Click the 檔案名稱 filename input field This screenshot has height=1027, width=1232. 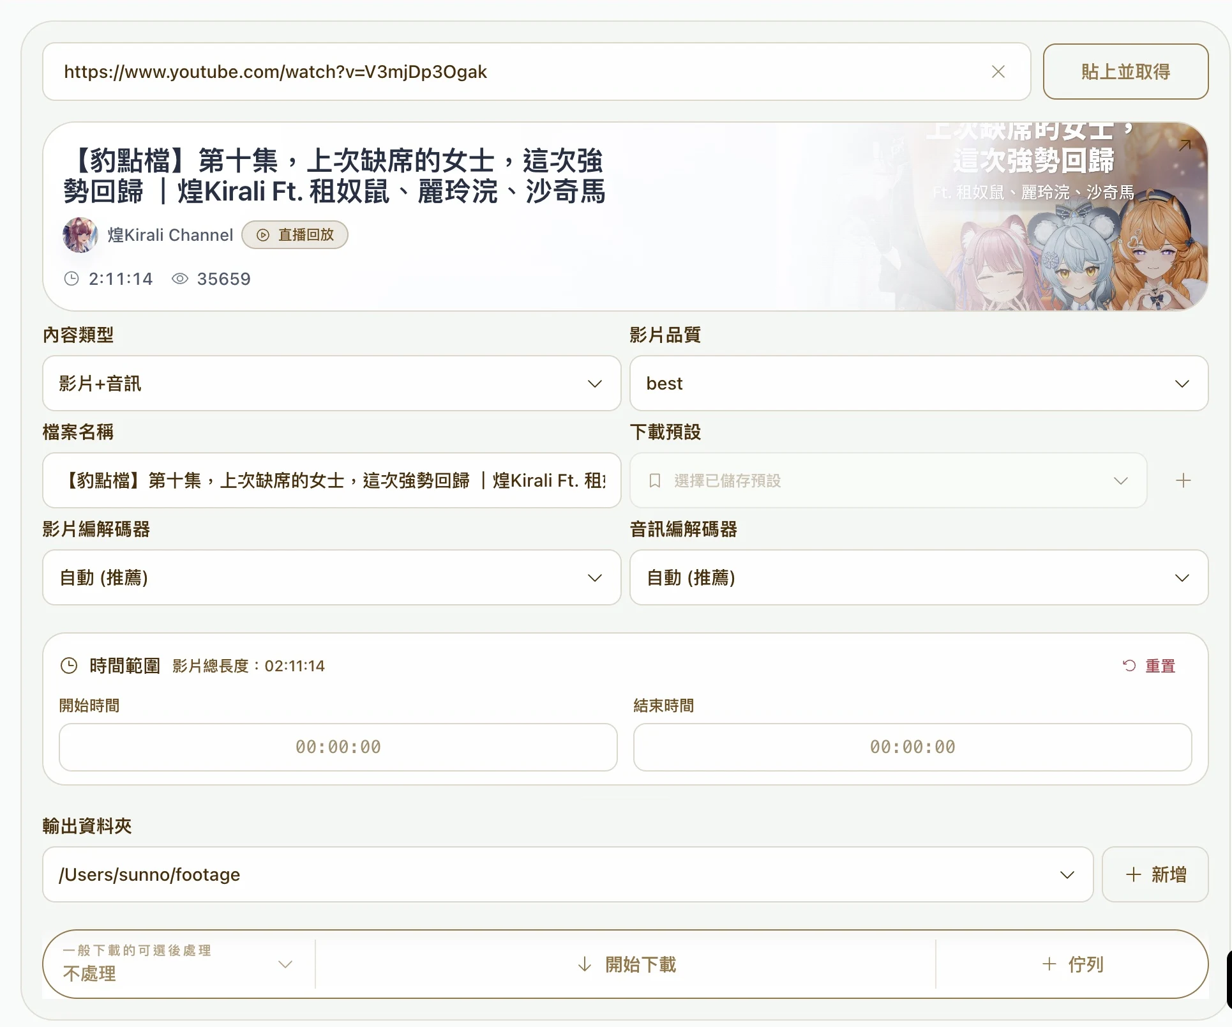tap(332, 480)
